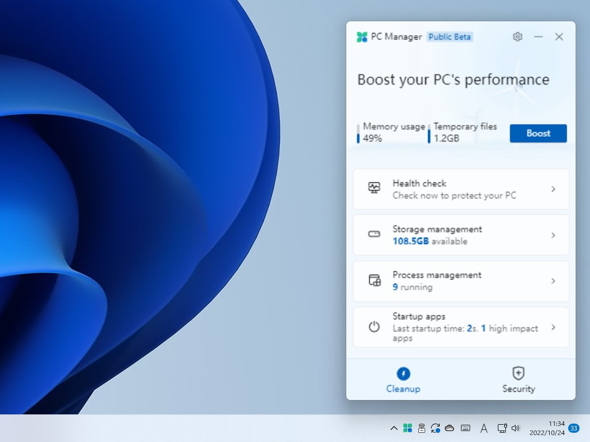590x442 pixels.
Task: Click the Health check monitor icon
Action: 375,189
